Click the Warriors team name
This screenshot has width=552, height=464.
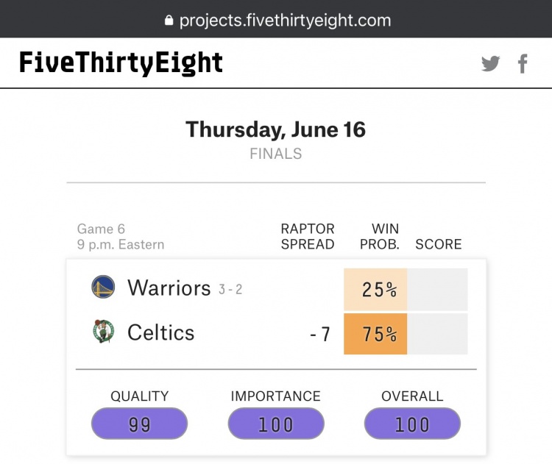[x=169, y=288]
